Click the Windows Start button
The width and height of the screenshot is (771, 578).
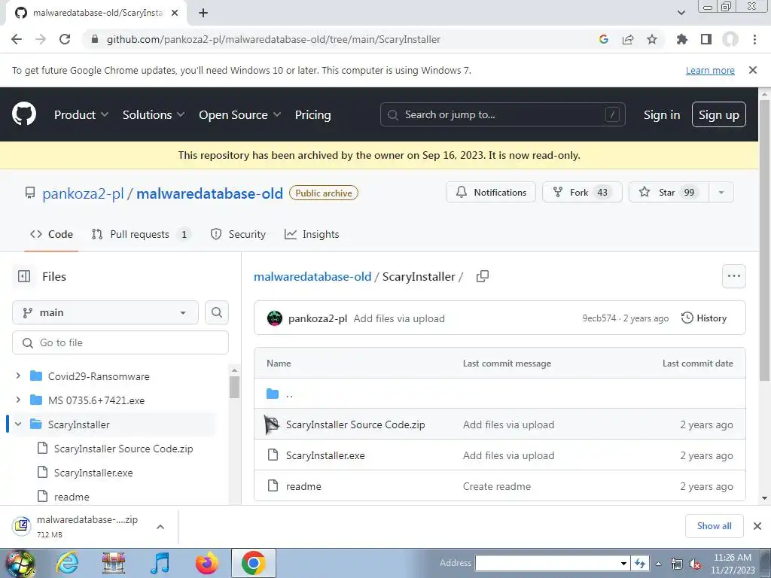(x=20, y=564)
